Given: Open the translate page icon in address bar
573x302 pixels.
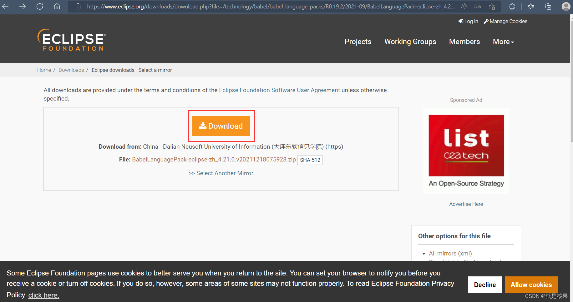Looking at the screenshot, I should (x=478, y=6).
